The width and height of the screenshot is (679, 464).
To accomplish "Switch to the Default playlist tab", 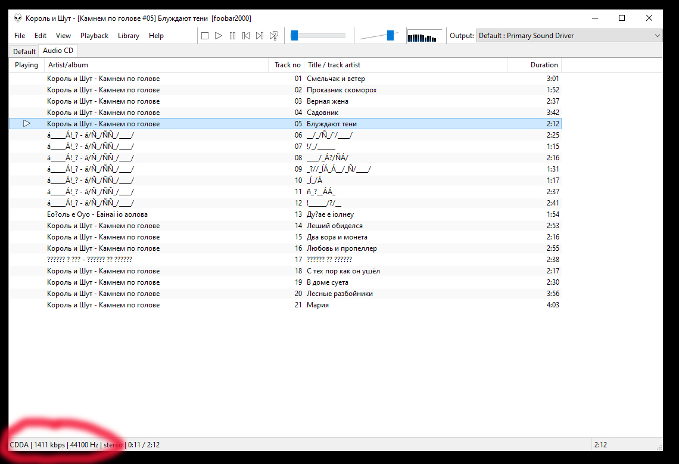I will click(x=24, y=52).
